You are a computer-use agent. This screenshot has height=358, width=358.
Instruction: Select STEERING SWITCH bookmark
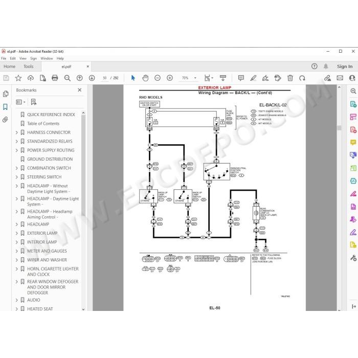[44, 177]
